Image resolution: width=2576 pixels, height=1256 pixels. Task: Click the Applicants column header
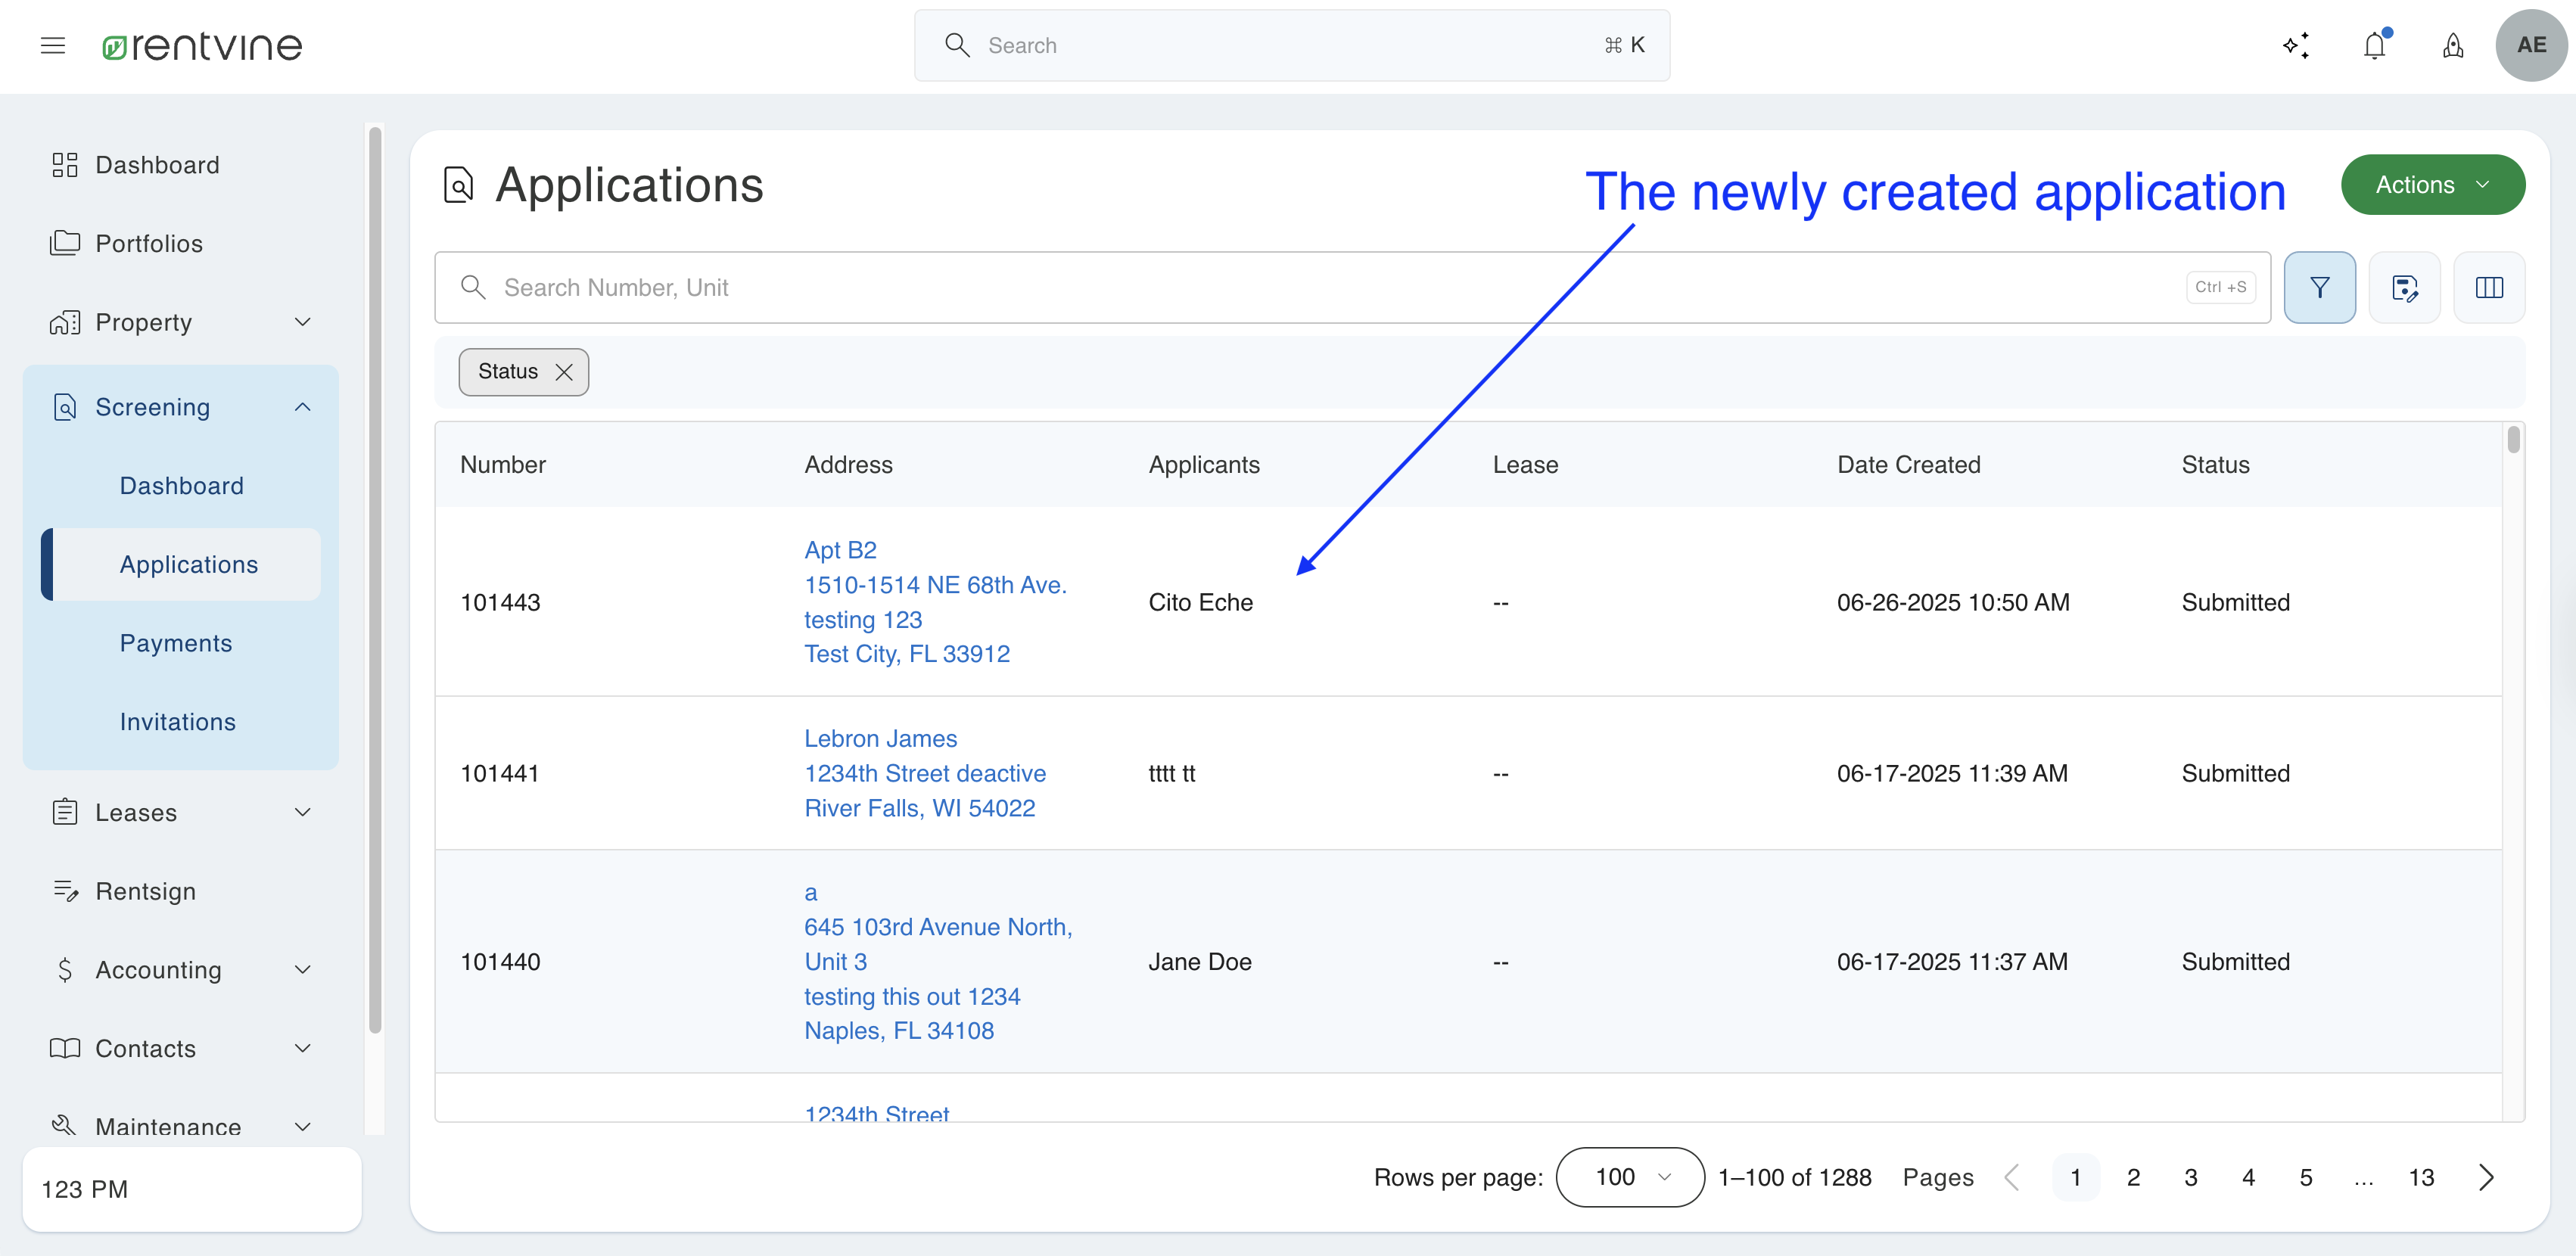click(1204, 465)
